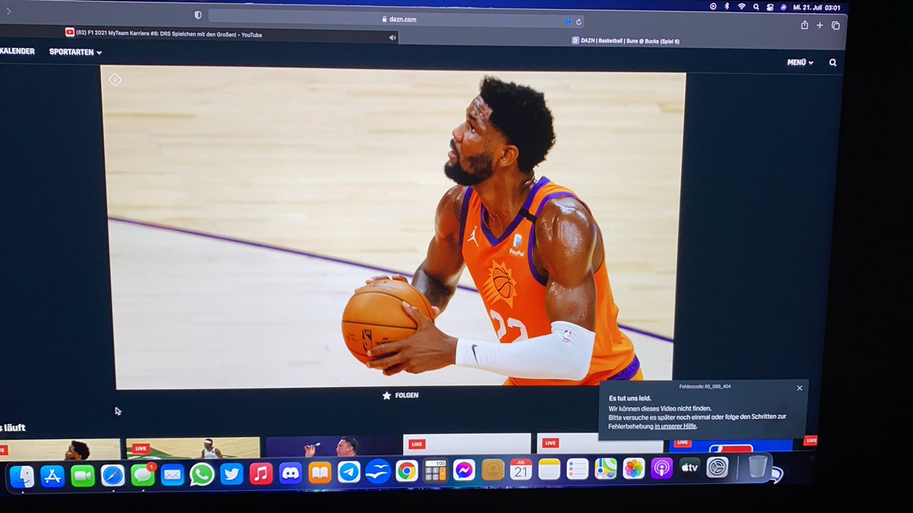Click the Safari compass icon in Dock
The image size is (913, 513).
(113, 476)
